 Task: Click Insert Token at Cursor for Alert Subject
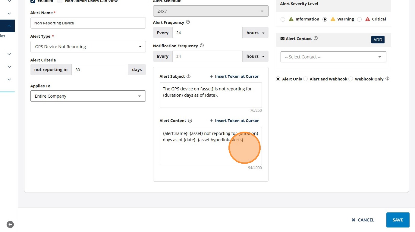click(234, 76)
